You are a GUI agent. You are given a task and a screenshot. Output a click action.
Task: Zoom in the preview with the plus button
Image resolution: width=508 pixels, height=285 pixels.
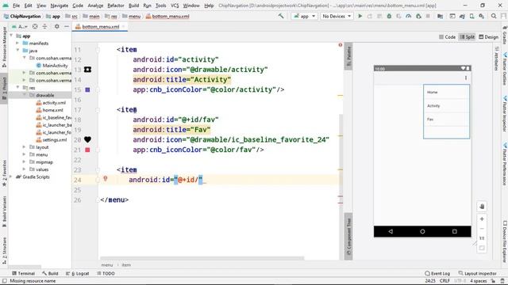482,219
